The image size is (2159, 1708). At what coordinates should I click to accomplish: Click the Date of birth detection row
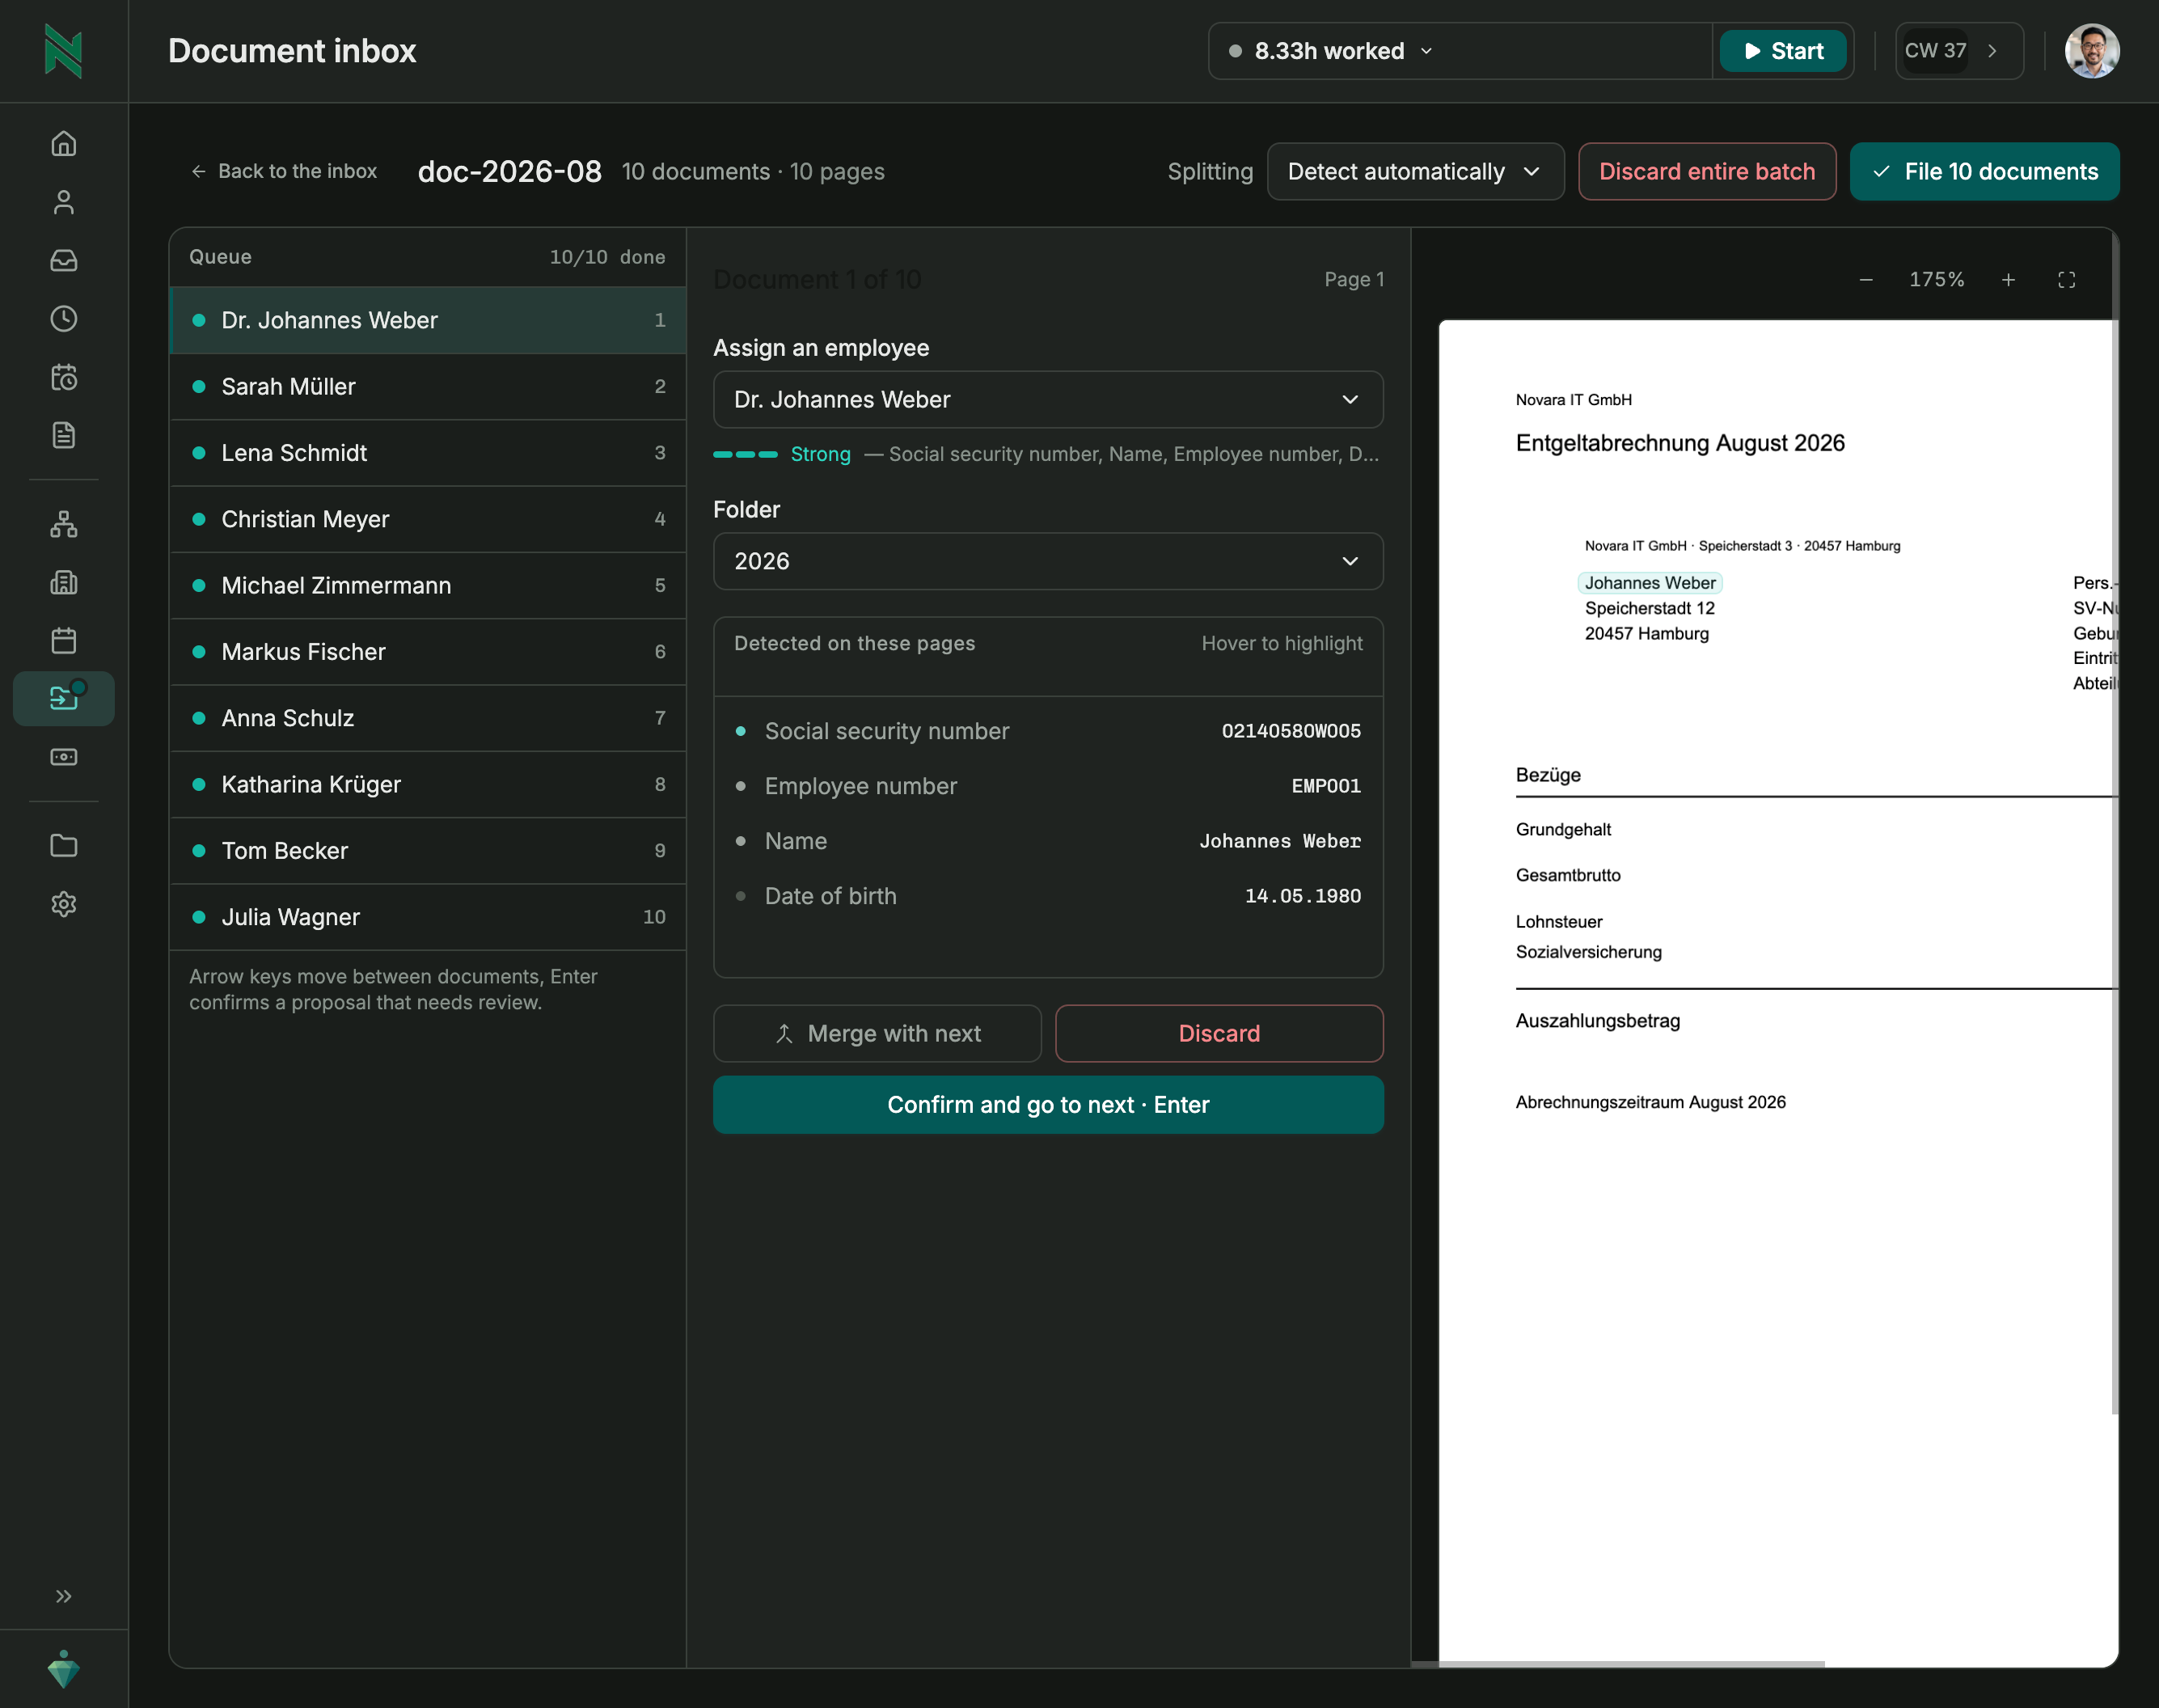1048,896
